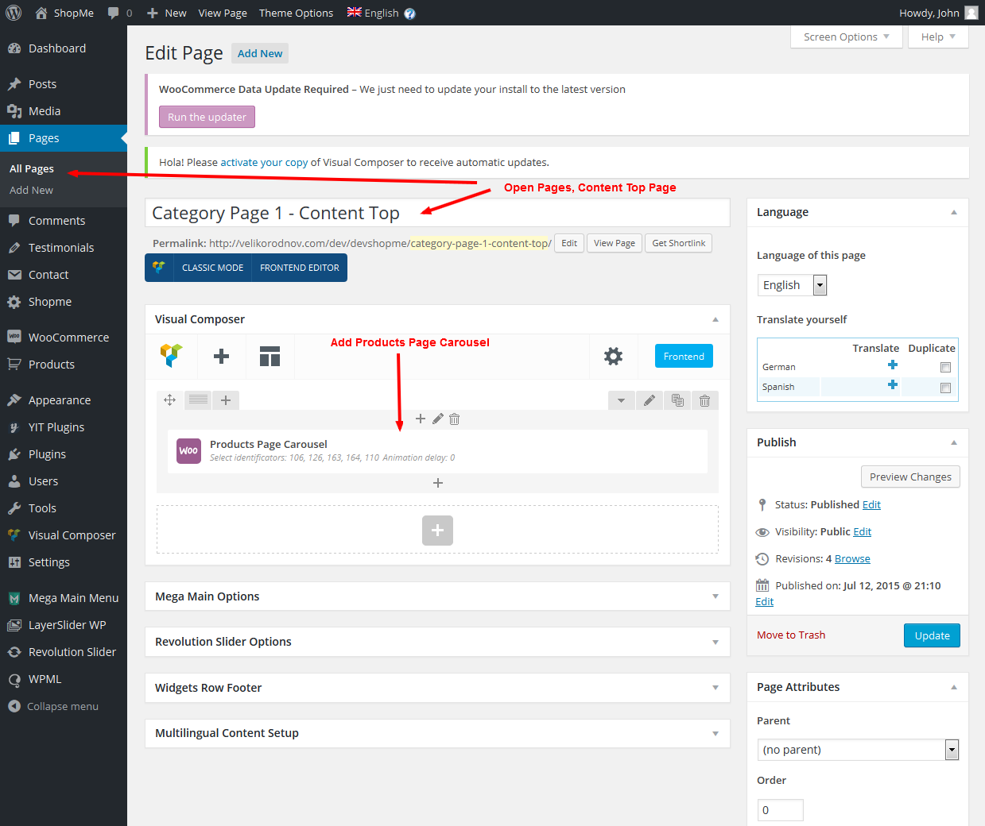The width and height of the screenshot is (985, 826).
Task: Click the page title input field
Action: click(x=437, y=213)
